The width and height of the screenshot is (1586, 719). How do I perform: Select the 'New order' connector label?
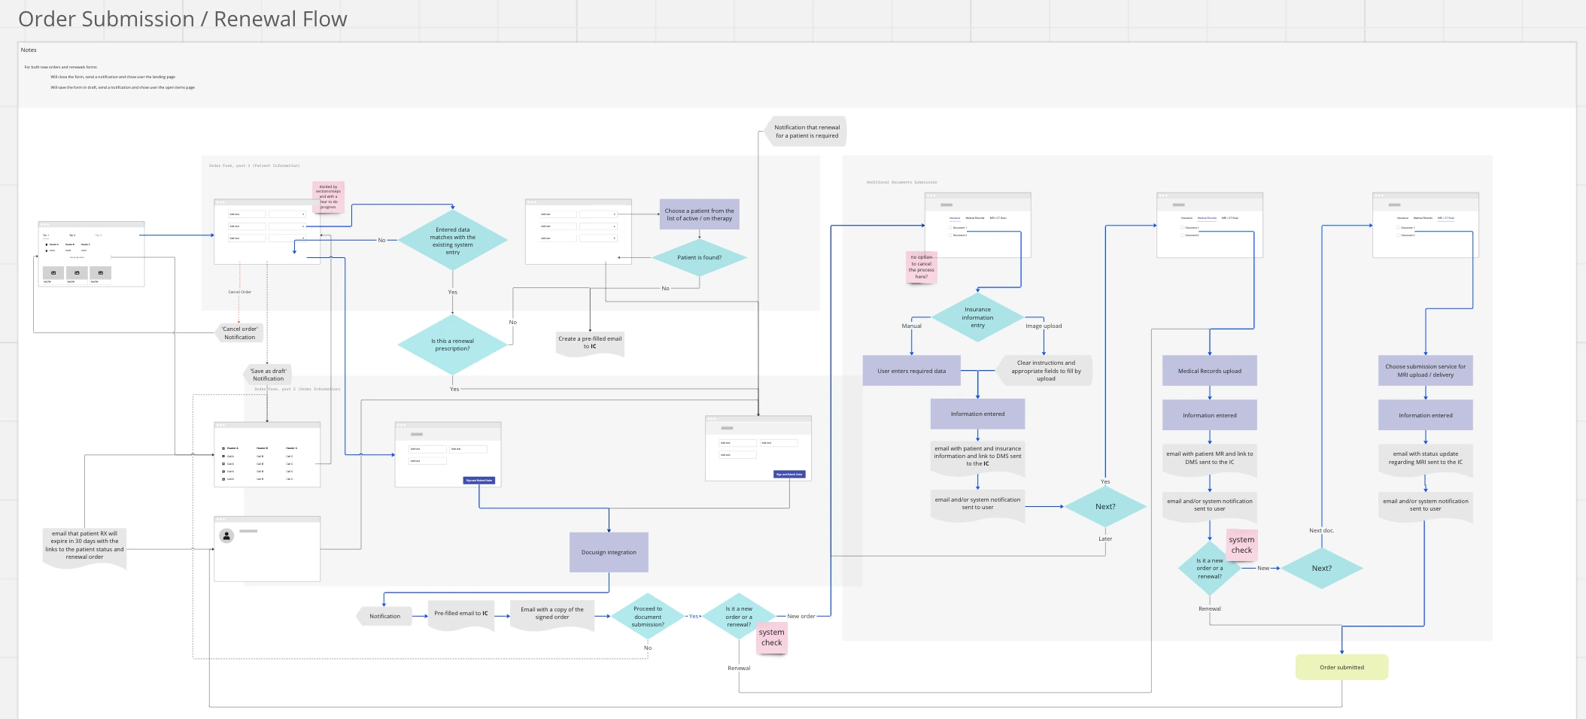801,616
